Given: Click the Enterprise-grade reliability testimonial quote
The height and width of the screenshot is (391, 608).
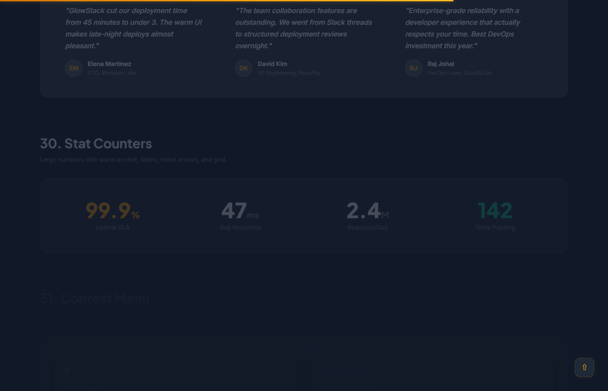Looking at the screenshot, I should click(463, 28).
